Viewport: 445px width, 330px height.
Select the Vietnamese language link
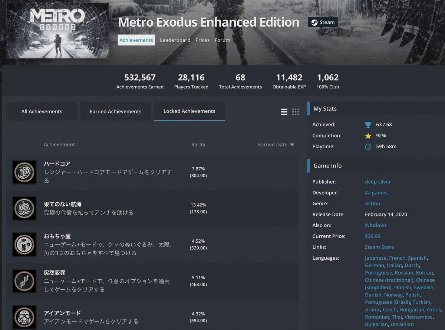pos(419,317)
